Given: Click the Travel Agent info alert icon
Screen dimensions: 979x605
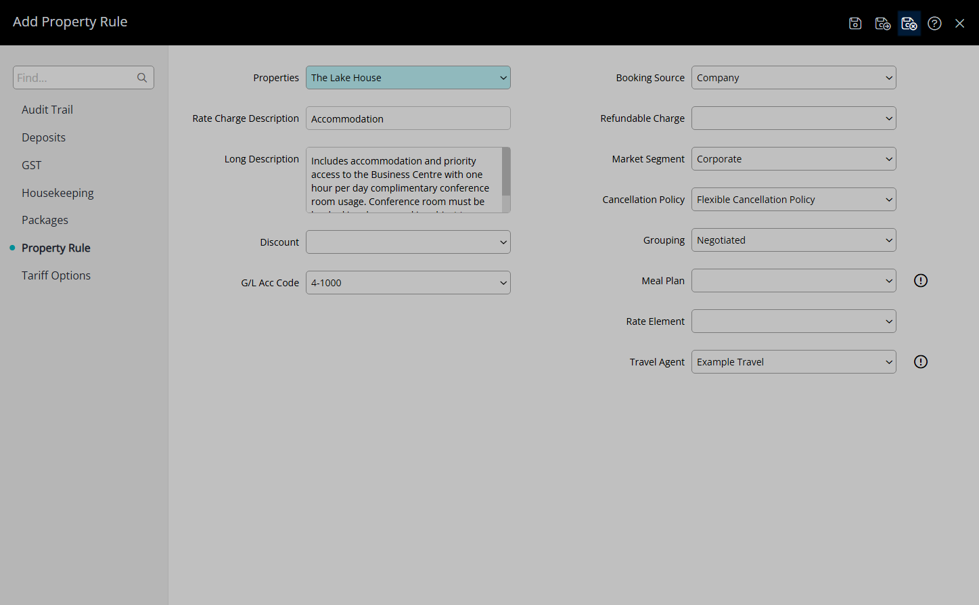Looking at the screenshot, I should point(921,362).
